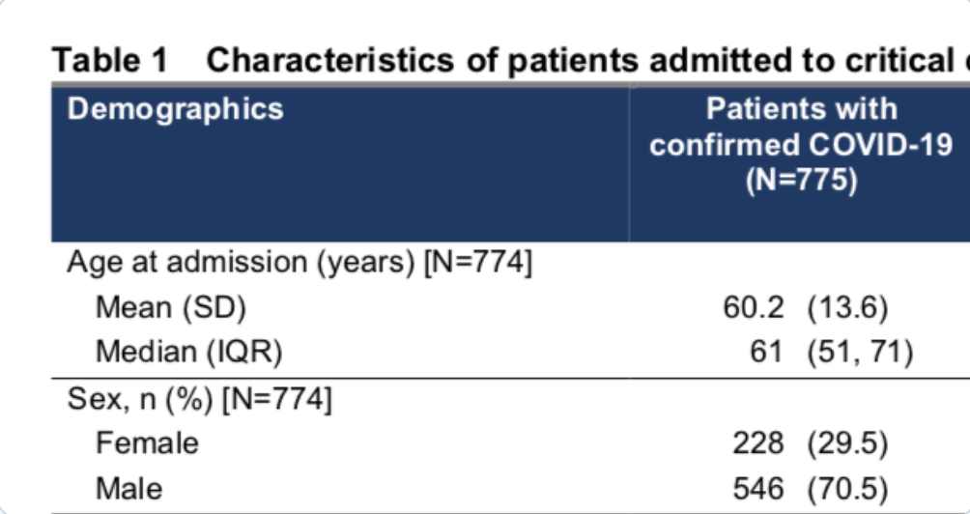The width and height of the screenshot is (970, 514).
Task: Click the Female row label
Action: (x=147, y=443)
